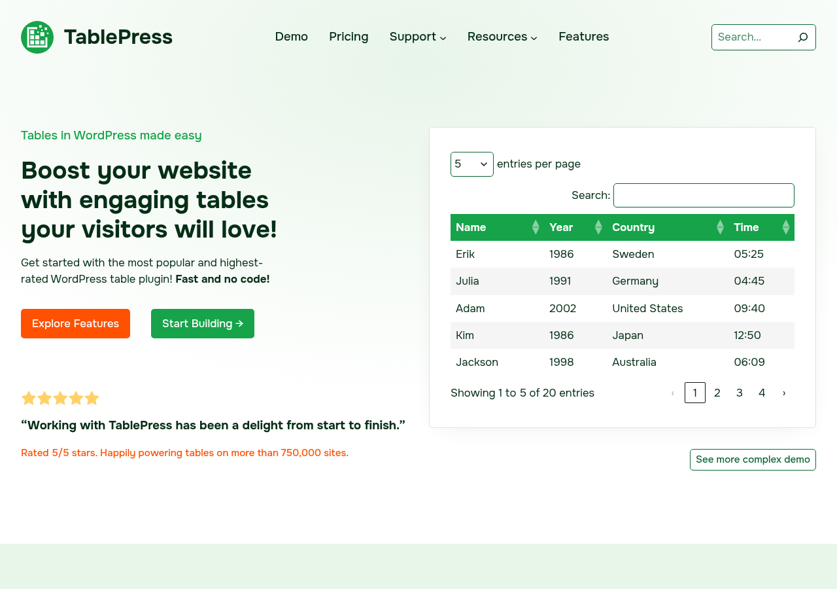The image size is (837, 589).
Task: Sort table by Year column arrows
Action: (x=598, y=227)
